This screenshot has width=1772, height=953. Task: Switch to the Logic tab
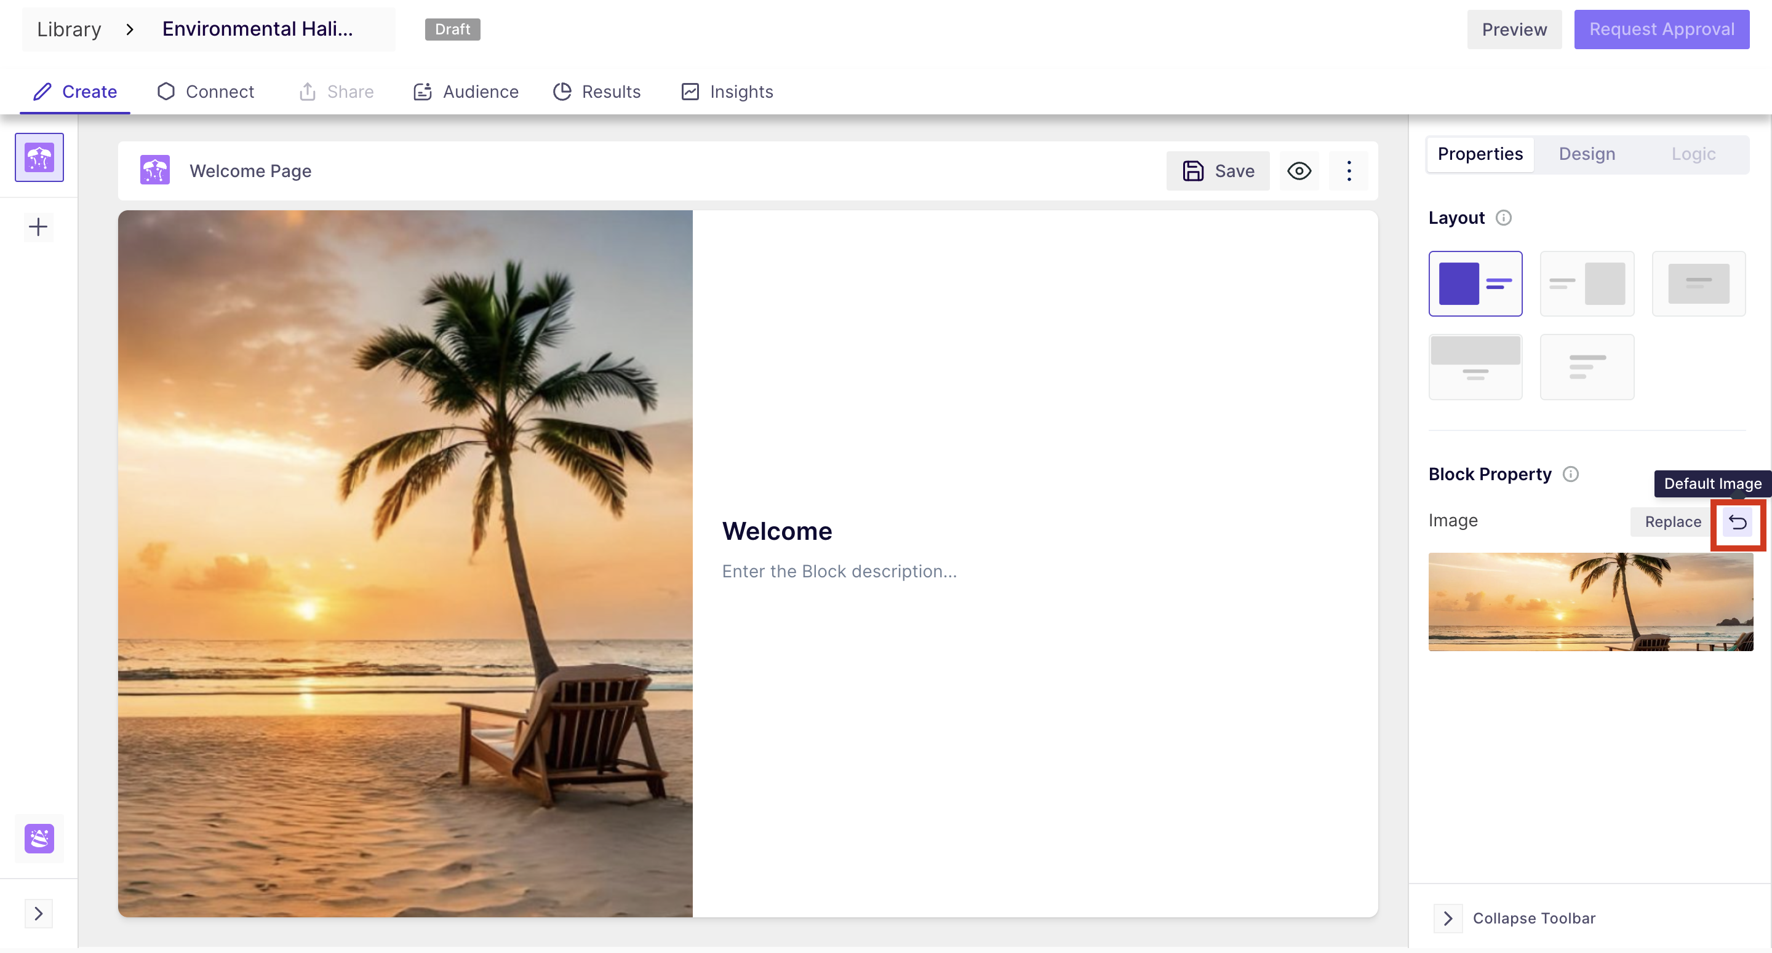[1693, 154]
